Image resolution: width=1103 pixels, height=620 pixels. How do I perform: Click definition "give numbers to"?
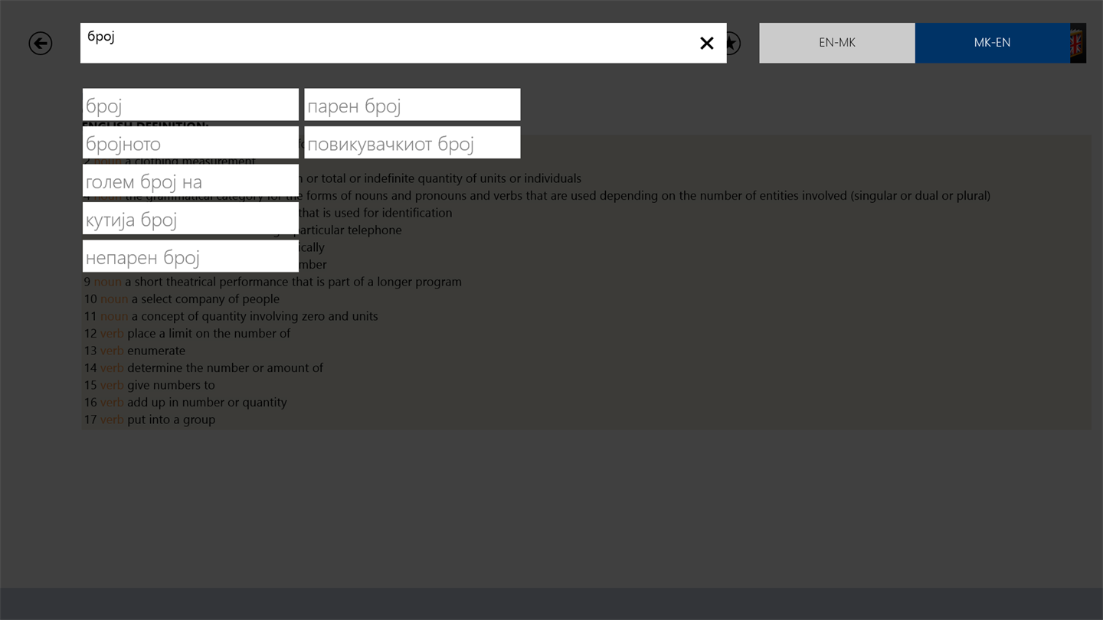[x=149, y=385]
